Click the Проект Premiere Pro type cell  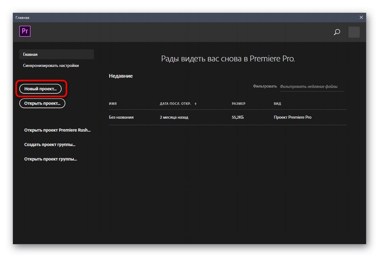292,117
